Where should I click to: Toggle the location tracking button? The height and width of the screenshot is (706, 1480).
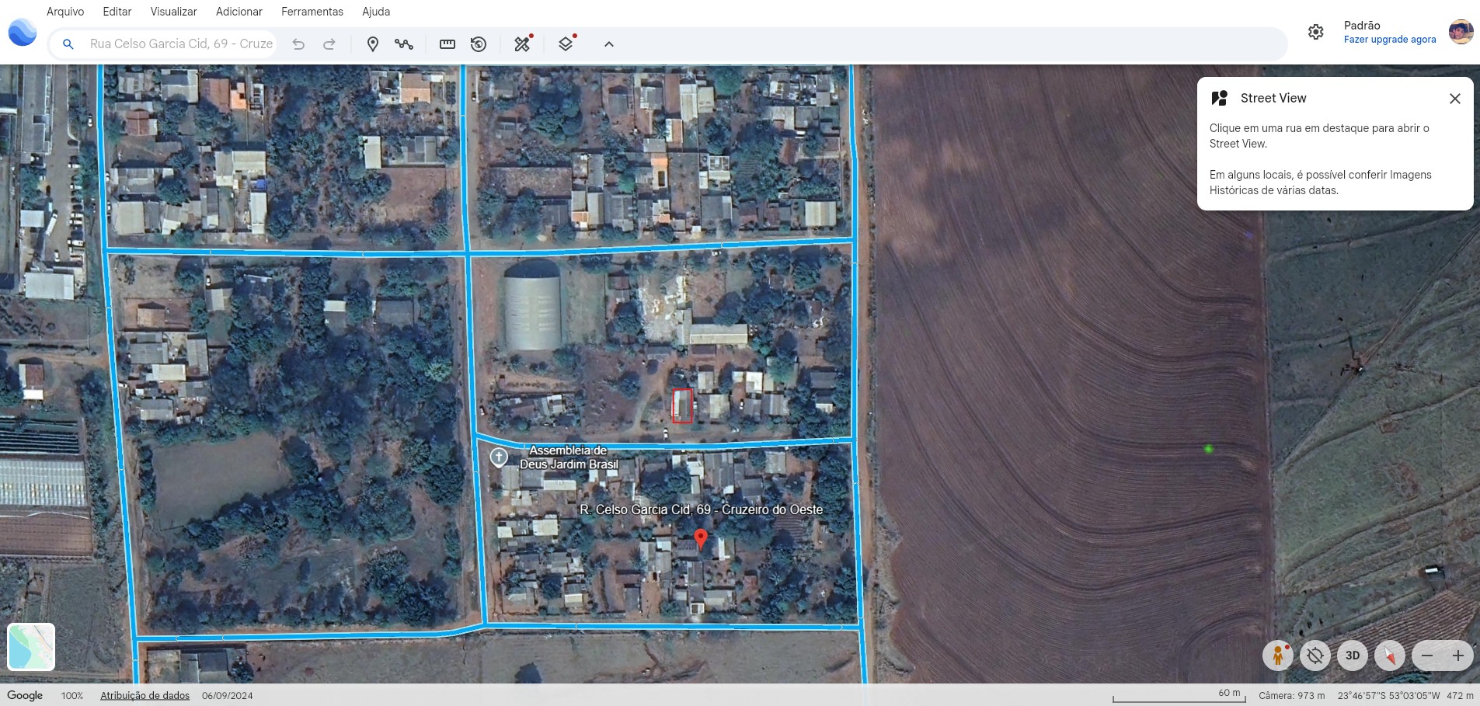coord(1315,656)
